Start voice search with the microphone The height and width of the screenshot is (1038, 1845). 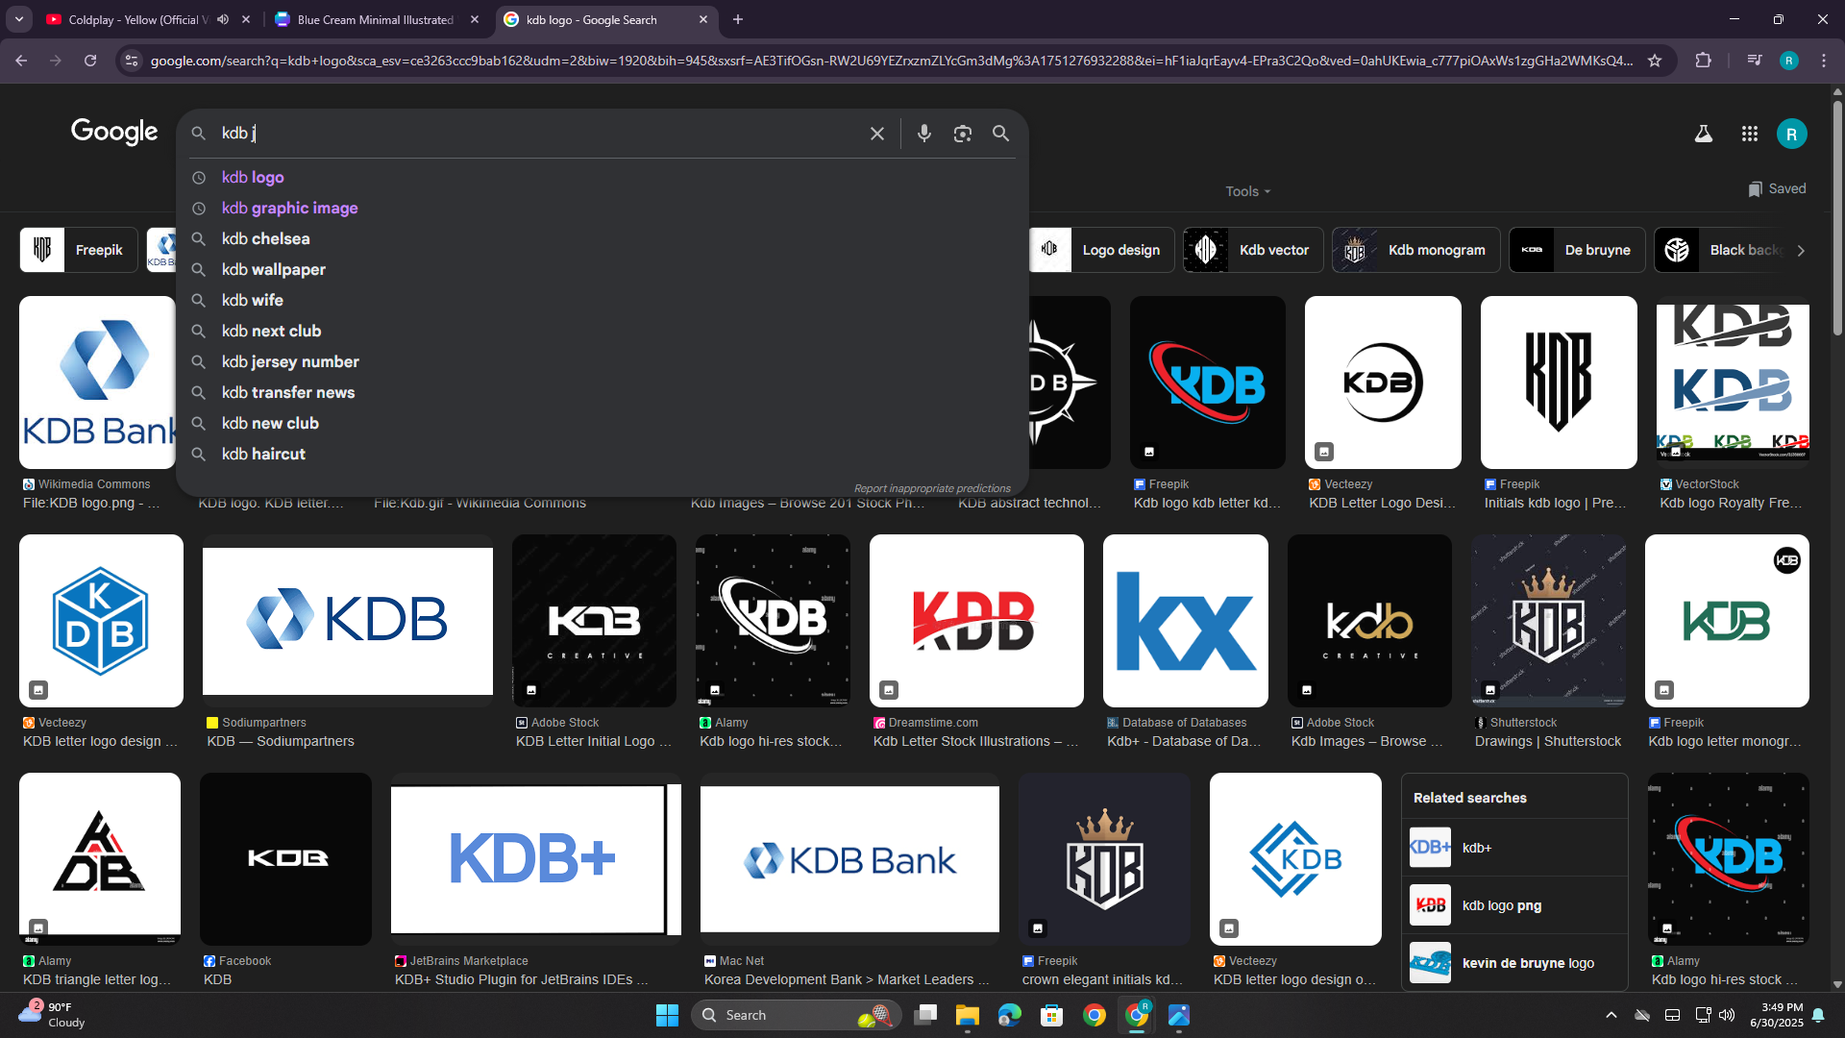[923, 134]
